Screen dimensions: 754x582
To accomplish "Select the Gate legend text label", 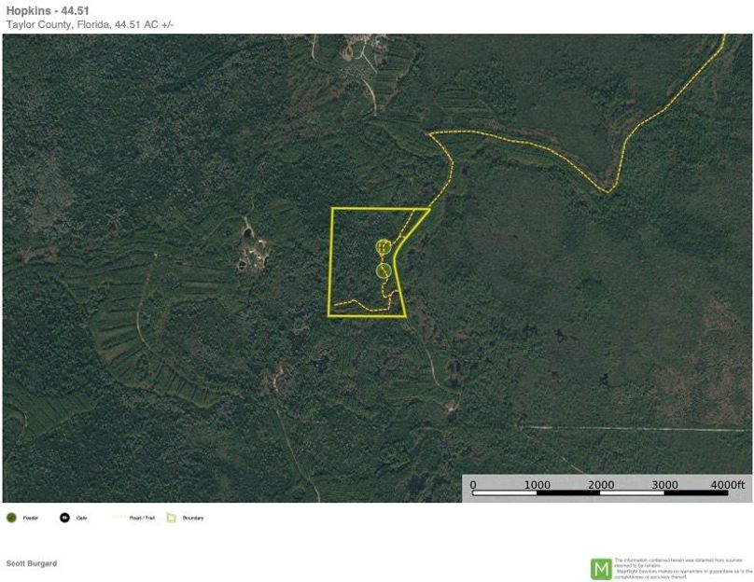I will coord(82,518).
